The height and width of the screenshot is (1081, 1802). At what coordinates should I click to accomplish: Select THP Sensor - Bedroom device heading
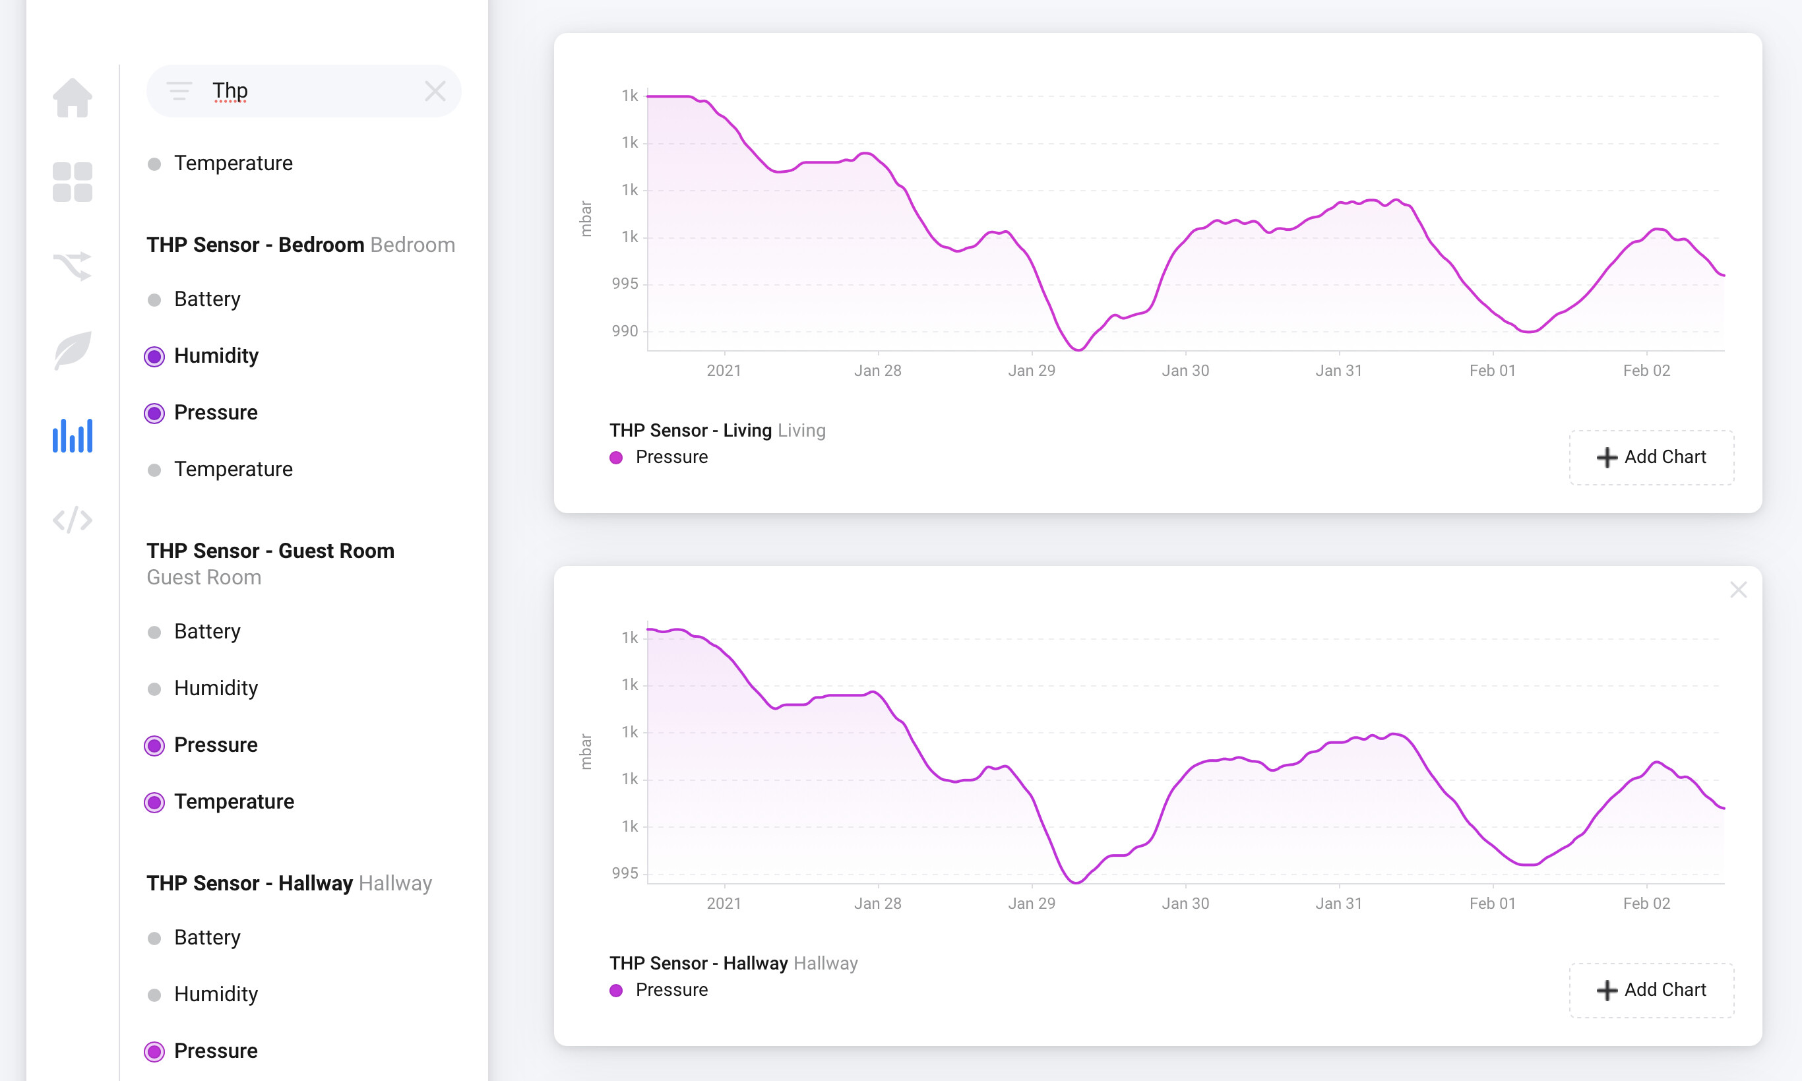255,245
